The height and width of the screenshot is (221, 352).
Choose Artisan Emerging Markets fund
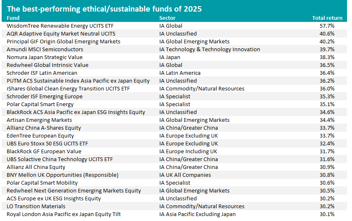point(39,120)
